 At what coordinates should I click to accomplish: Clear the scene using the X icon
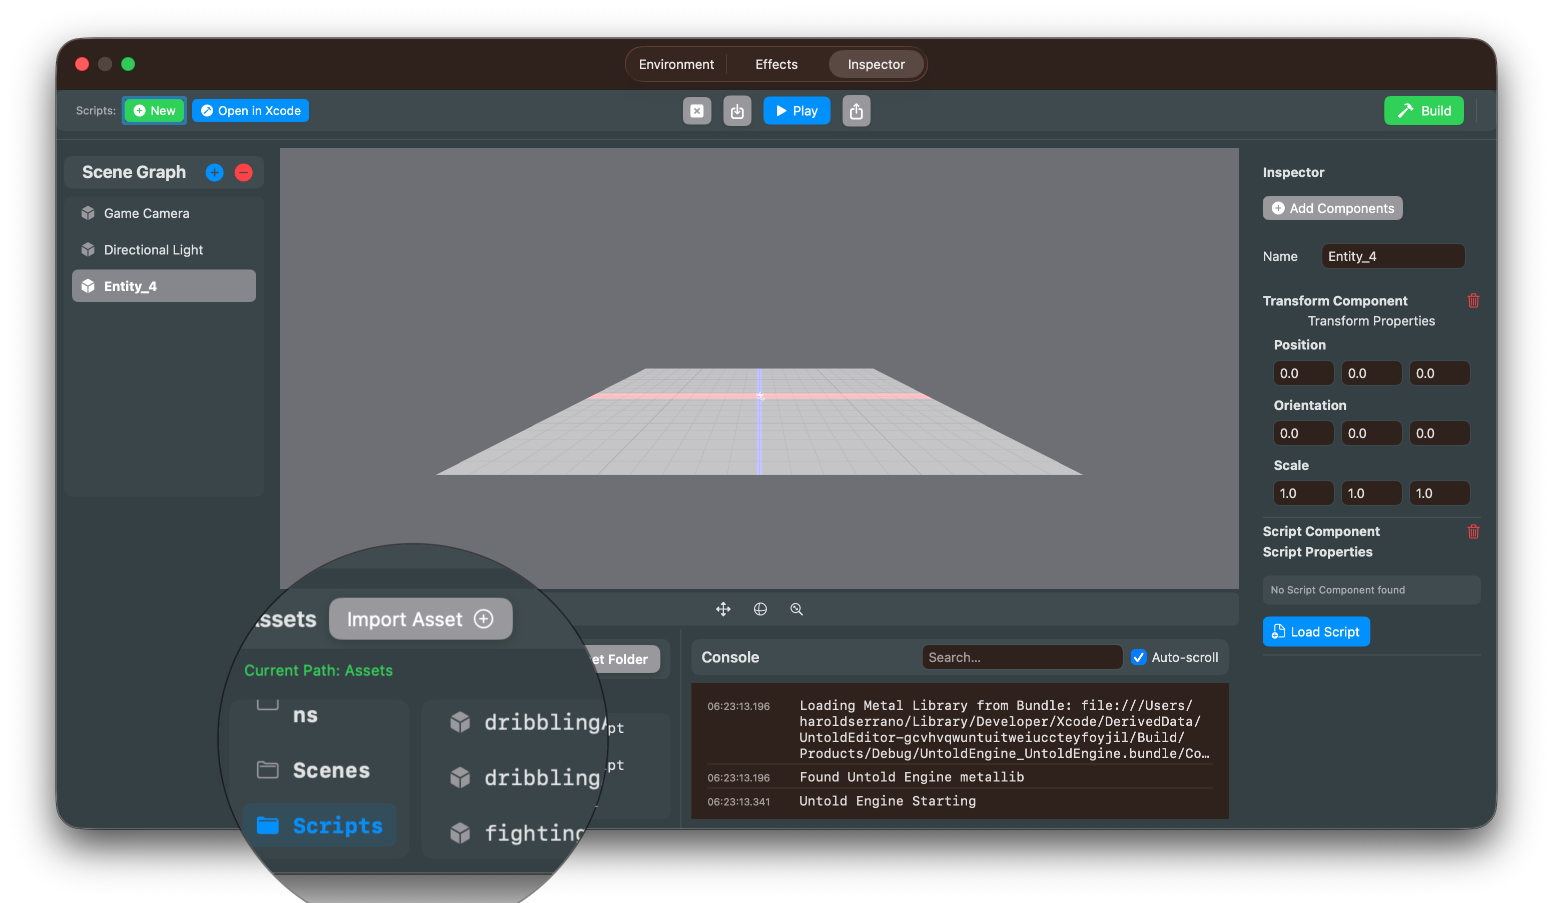[697, 111]
